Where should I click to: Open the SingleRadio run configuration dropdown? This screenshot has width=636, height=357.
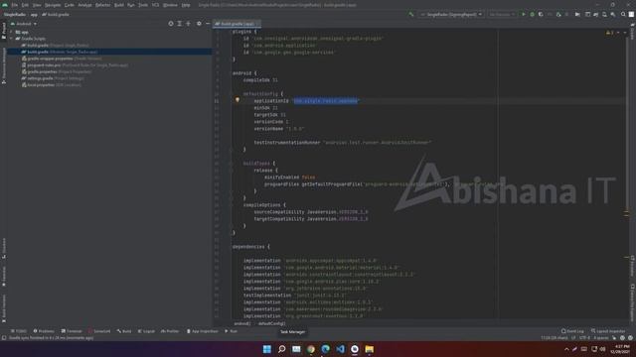point(450,15)
